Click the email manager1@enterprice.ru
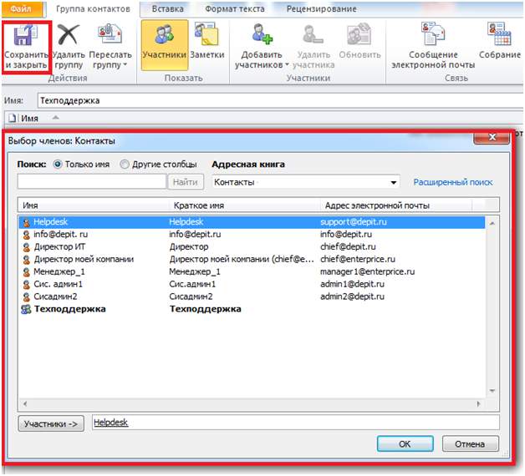Image resolution: width=525 pixels, height=476 pixels. pyautogui.click(x=367, y=272)
